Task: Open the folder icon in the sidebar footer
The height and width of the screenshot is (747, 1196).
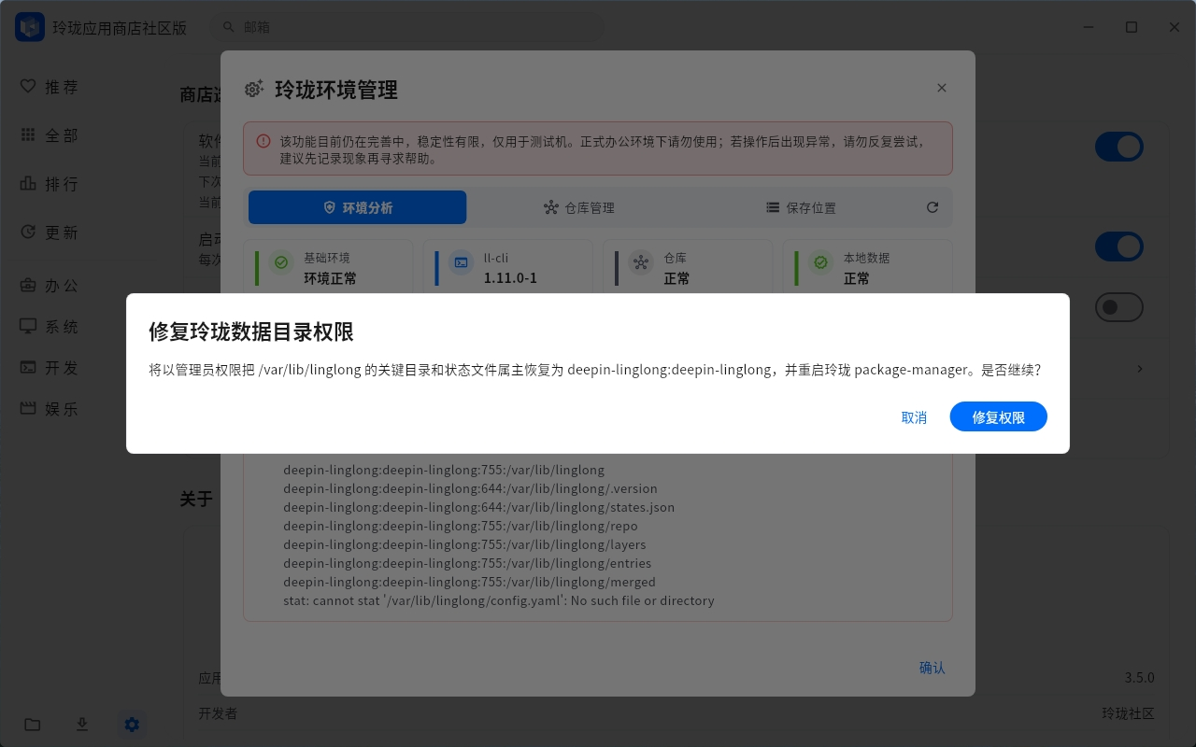Action: pyautogui.click(x=33, y=725)
